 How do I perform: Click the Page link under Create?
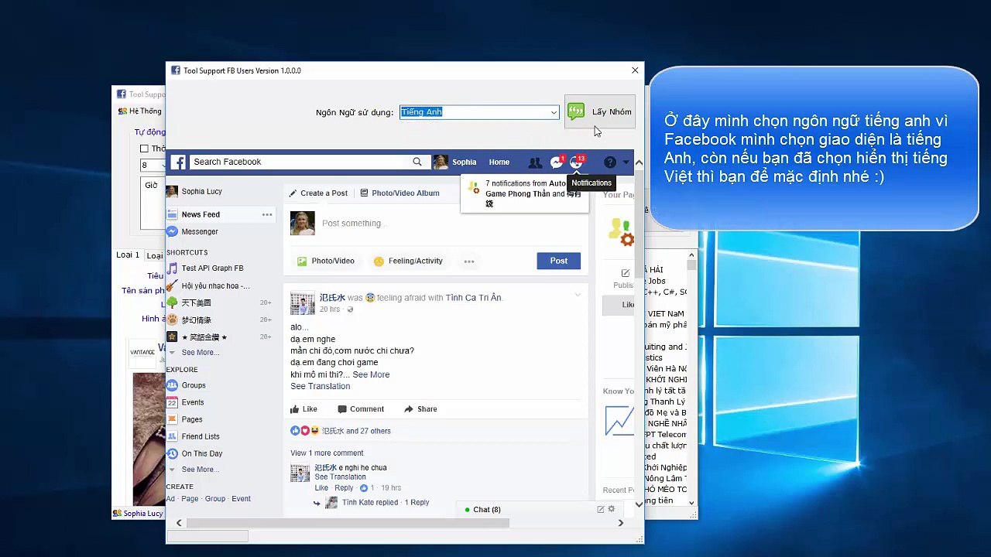tap(190, 499)
